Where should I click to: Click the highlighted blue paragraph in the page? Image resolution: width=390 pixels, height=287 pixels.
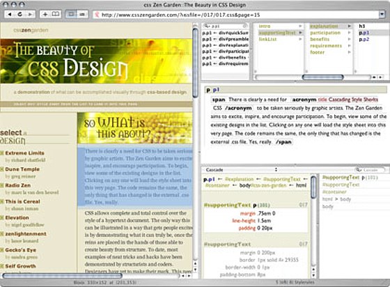click(x=135, y=176)
